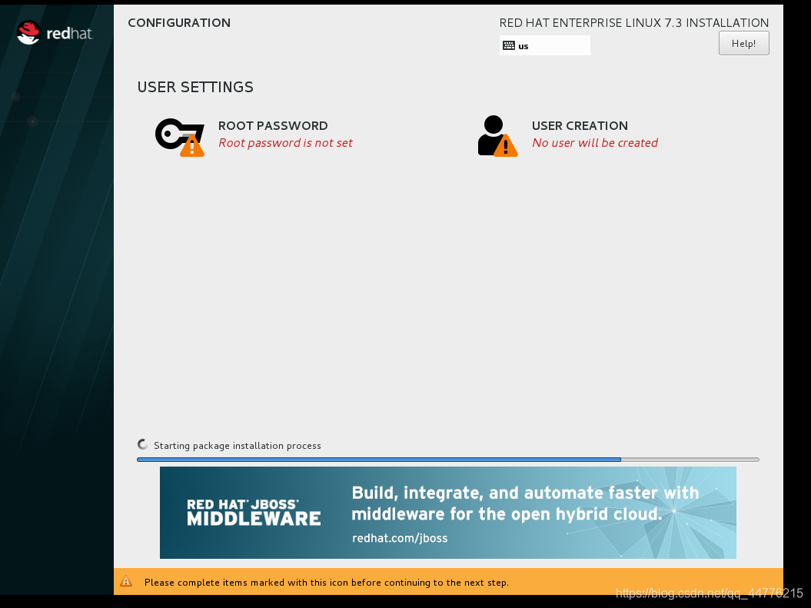Click the warning triangle in the orange bar

point(126,582)
